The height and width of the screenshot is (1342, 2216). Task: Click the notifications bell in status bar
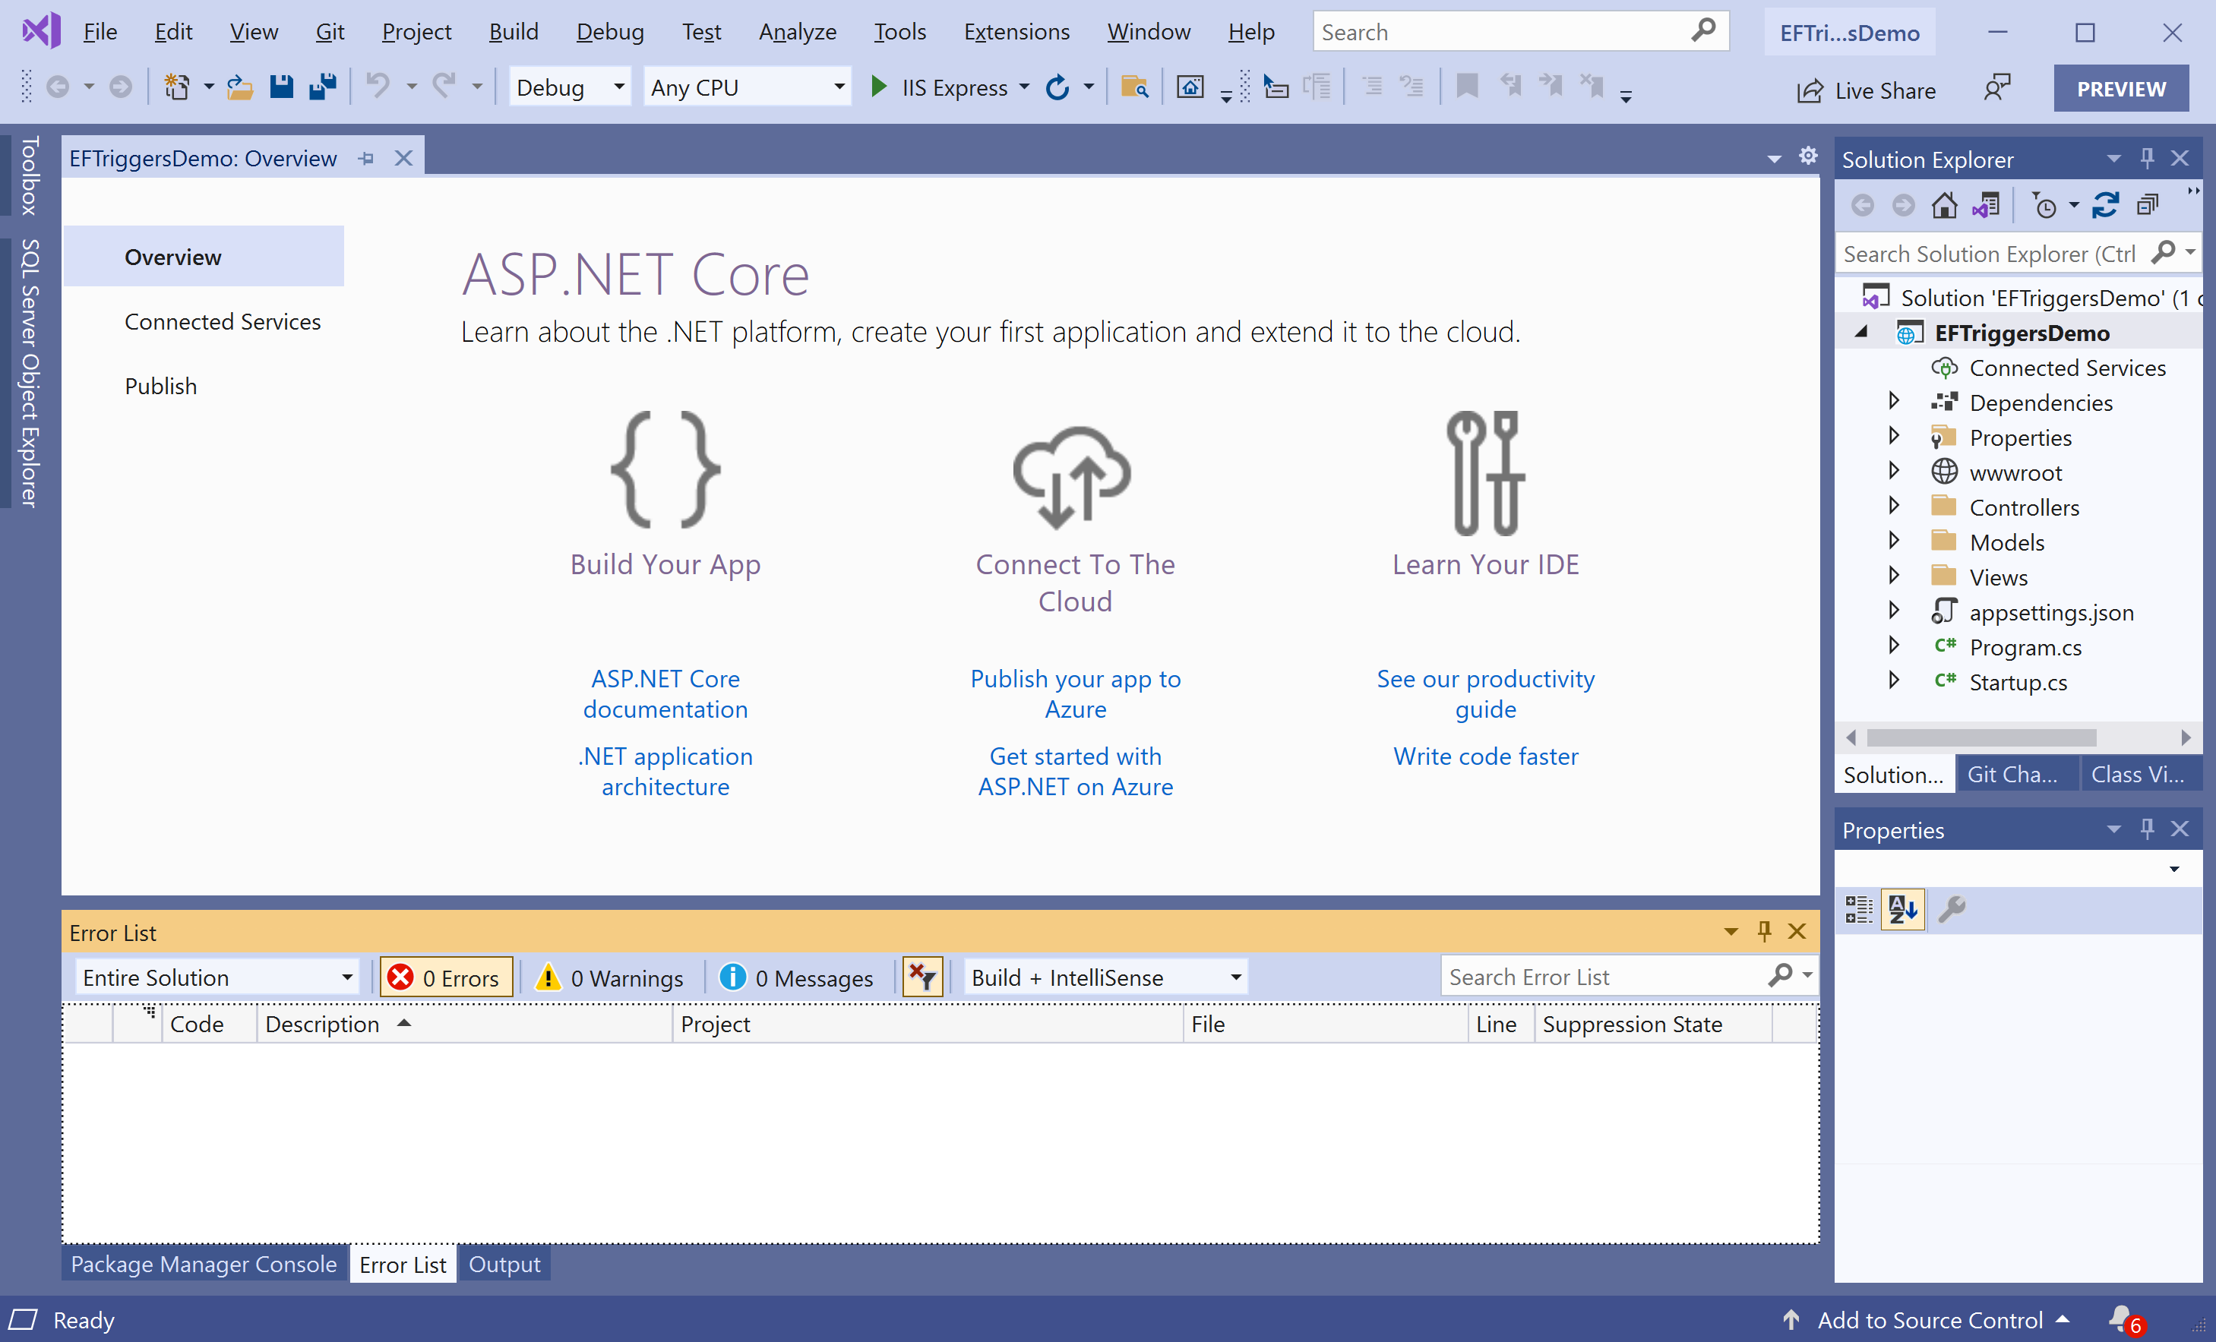click(2123, 1318)
